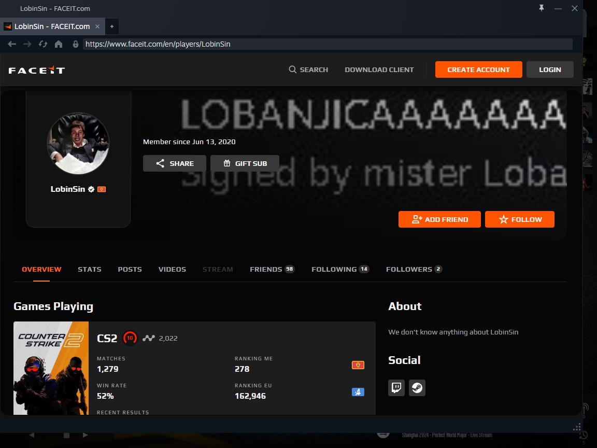Click the FACEIT logo
597x448 pixels.
[37, 70]
